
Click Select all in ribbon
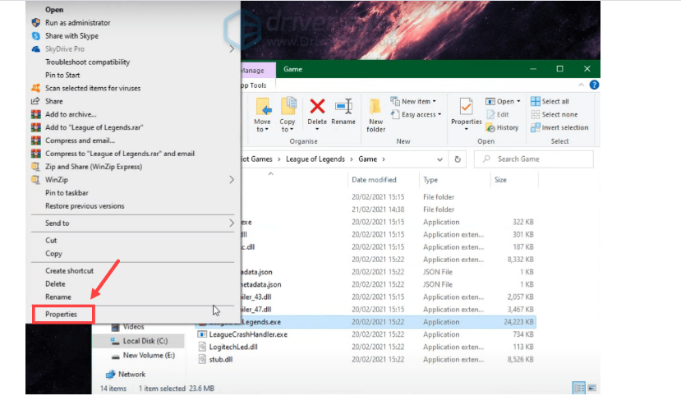550,101
